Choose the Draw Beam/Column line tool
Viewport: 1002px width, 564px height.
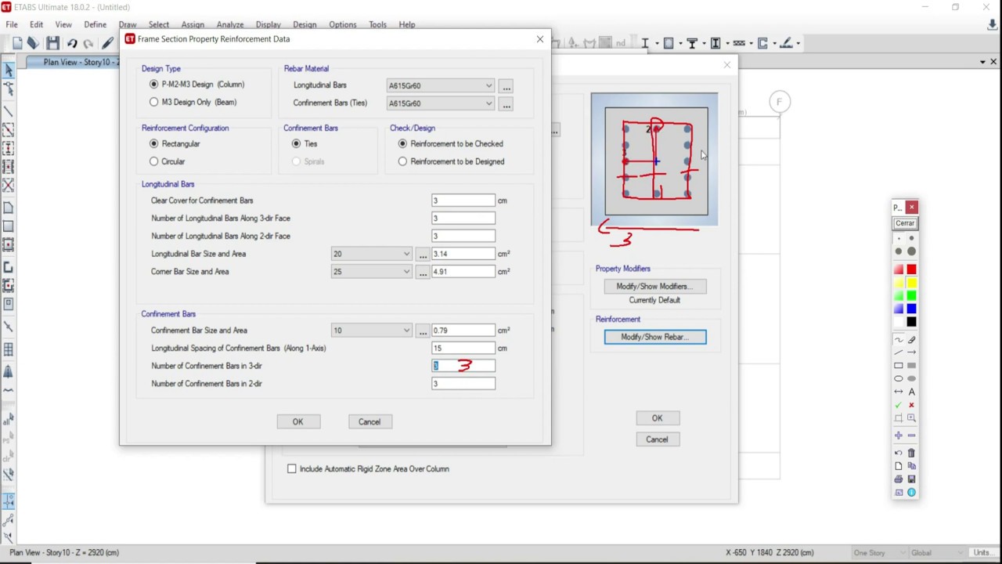point(9,110)
